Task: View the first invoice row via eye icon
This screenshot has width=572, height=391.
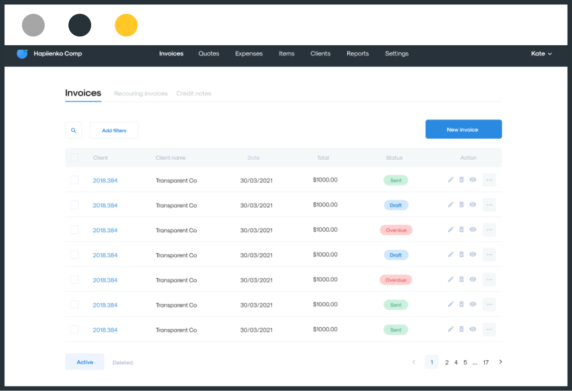Action: click(473, 180)
